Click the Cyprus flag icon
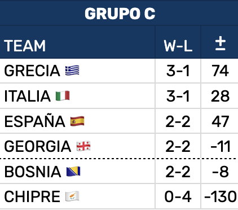The width and height of the screenshot is (238, 210). (72, 196)
